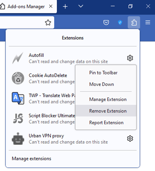Open a new tab with plus button
Image resolution: width=155 pixels, height=171 pixels.
coord(65,6)
